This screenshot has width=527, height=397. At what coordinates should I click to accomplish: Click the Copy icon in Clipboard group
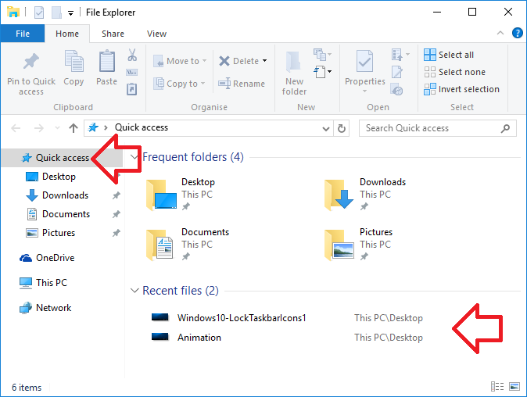coord(74,61)
